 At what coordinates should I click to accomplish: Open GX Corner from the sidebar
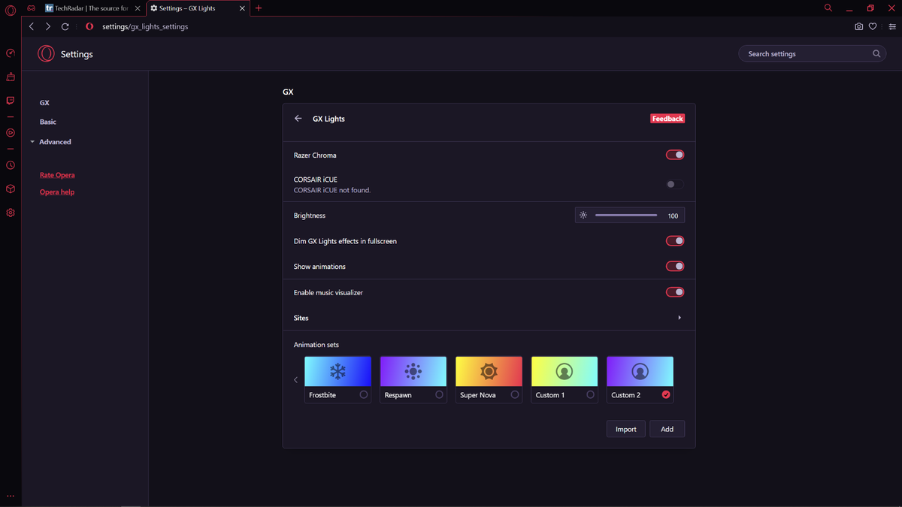coord(10,53)
